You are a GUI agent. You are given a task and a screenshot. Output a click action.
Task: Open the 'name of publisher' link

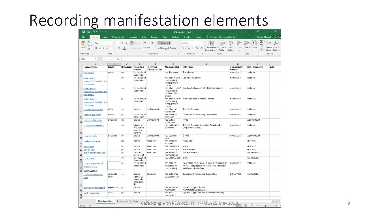click(x=92, y=115)
